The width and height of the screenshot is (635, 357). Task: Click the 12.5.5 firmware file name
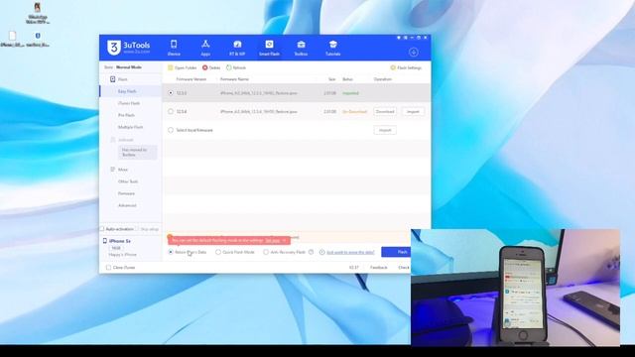[x=258, y=93]
